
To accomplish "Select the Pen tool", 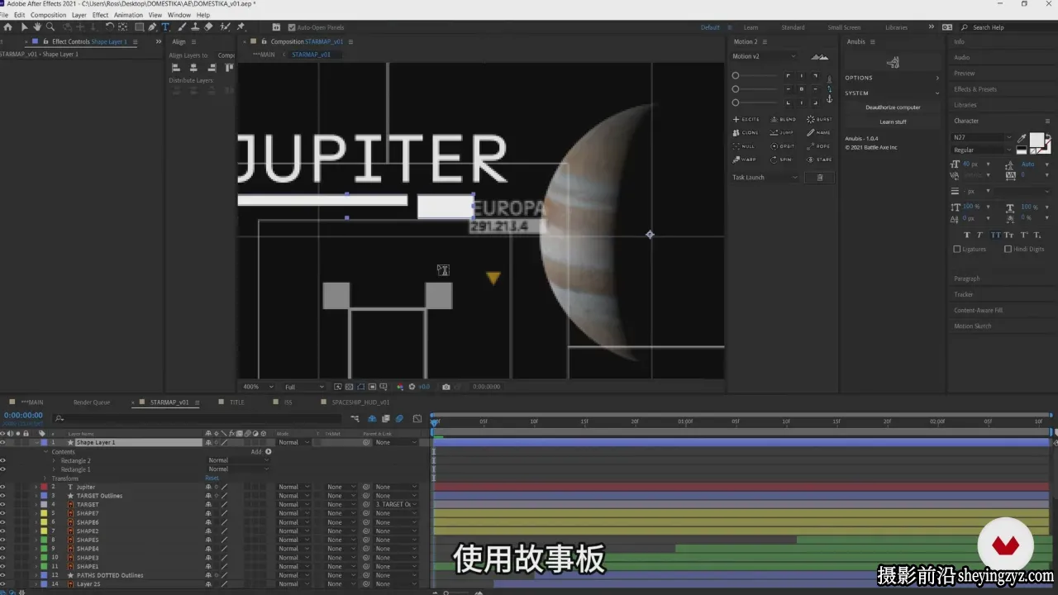I will (153, 27).
